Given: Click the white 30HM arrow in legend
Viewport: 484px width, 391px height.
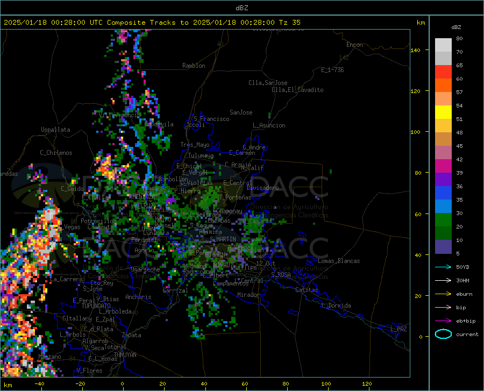Looking at the screenshot, I should point(443,281).
